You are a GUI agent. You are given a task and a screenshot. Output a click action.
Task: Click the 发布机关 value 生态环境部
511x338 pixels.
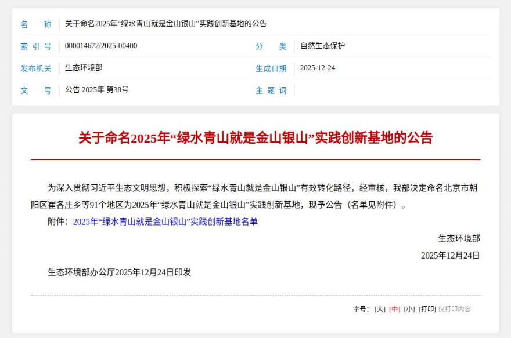click(x=84, y=68)
